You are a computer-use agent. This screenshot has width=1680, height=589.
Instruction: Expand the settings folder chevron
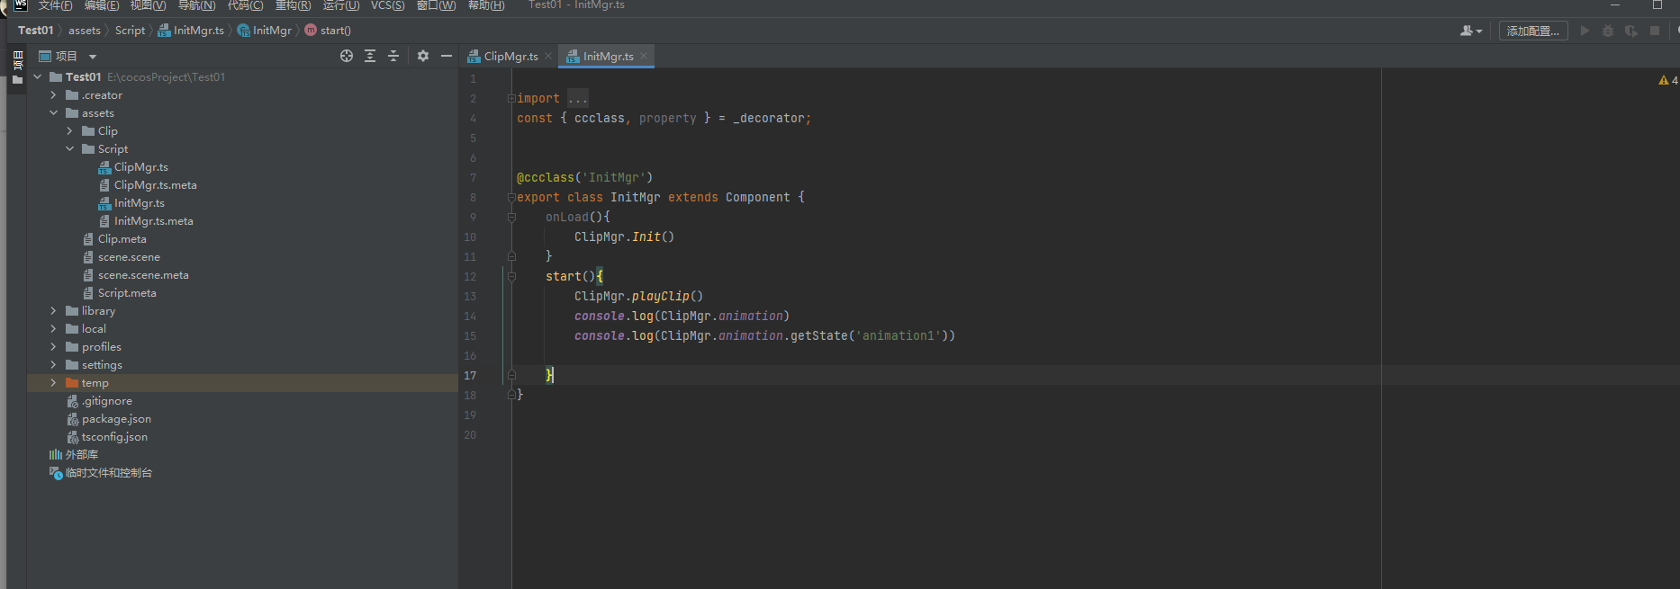click(53, 365)
